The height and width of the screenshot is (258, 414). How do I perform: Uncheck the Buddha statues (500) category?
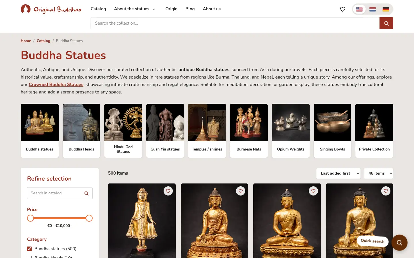click(29, 249)
